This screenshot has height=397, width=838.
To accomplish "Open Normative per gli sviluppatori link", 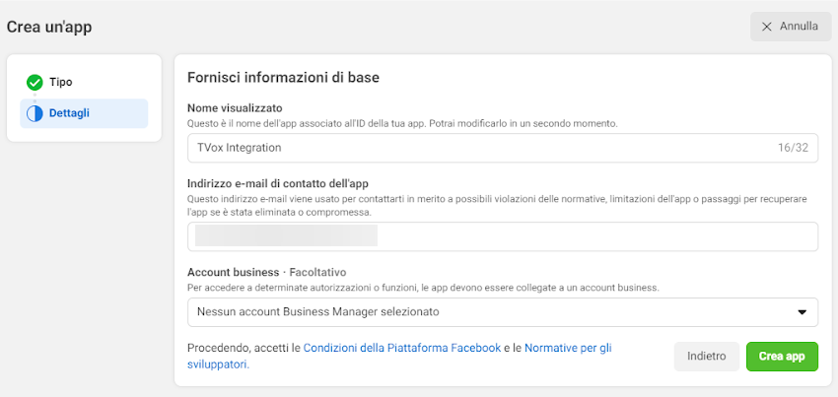I will [399, 357].
